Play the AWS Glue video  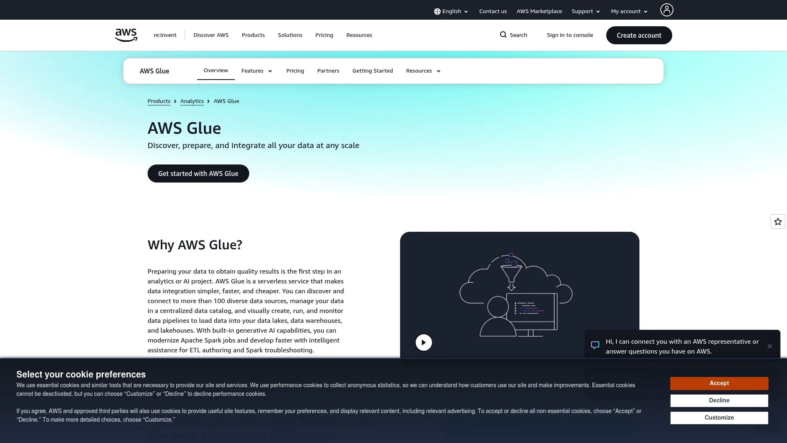click(x=424, y=343)
